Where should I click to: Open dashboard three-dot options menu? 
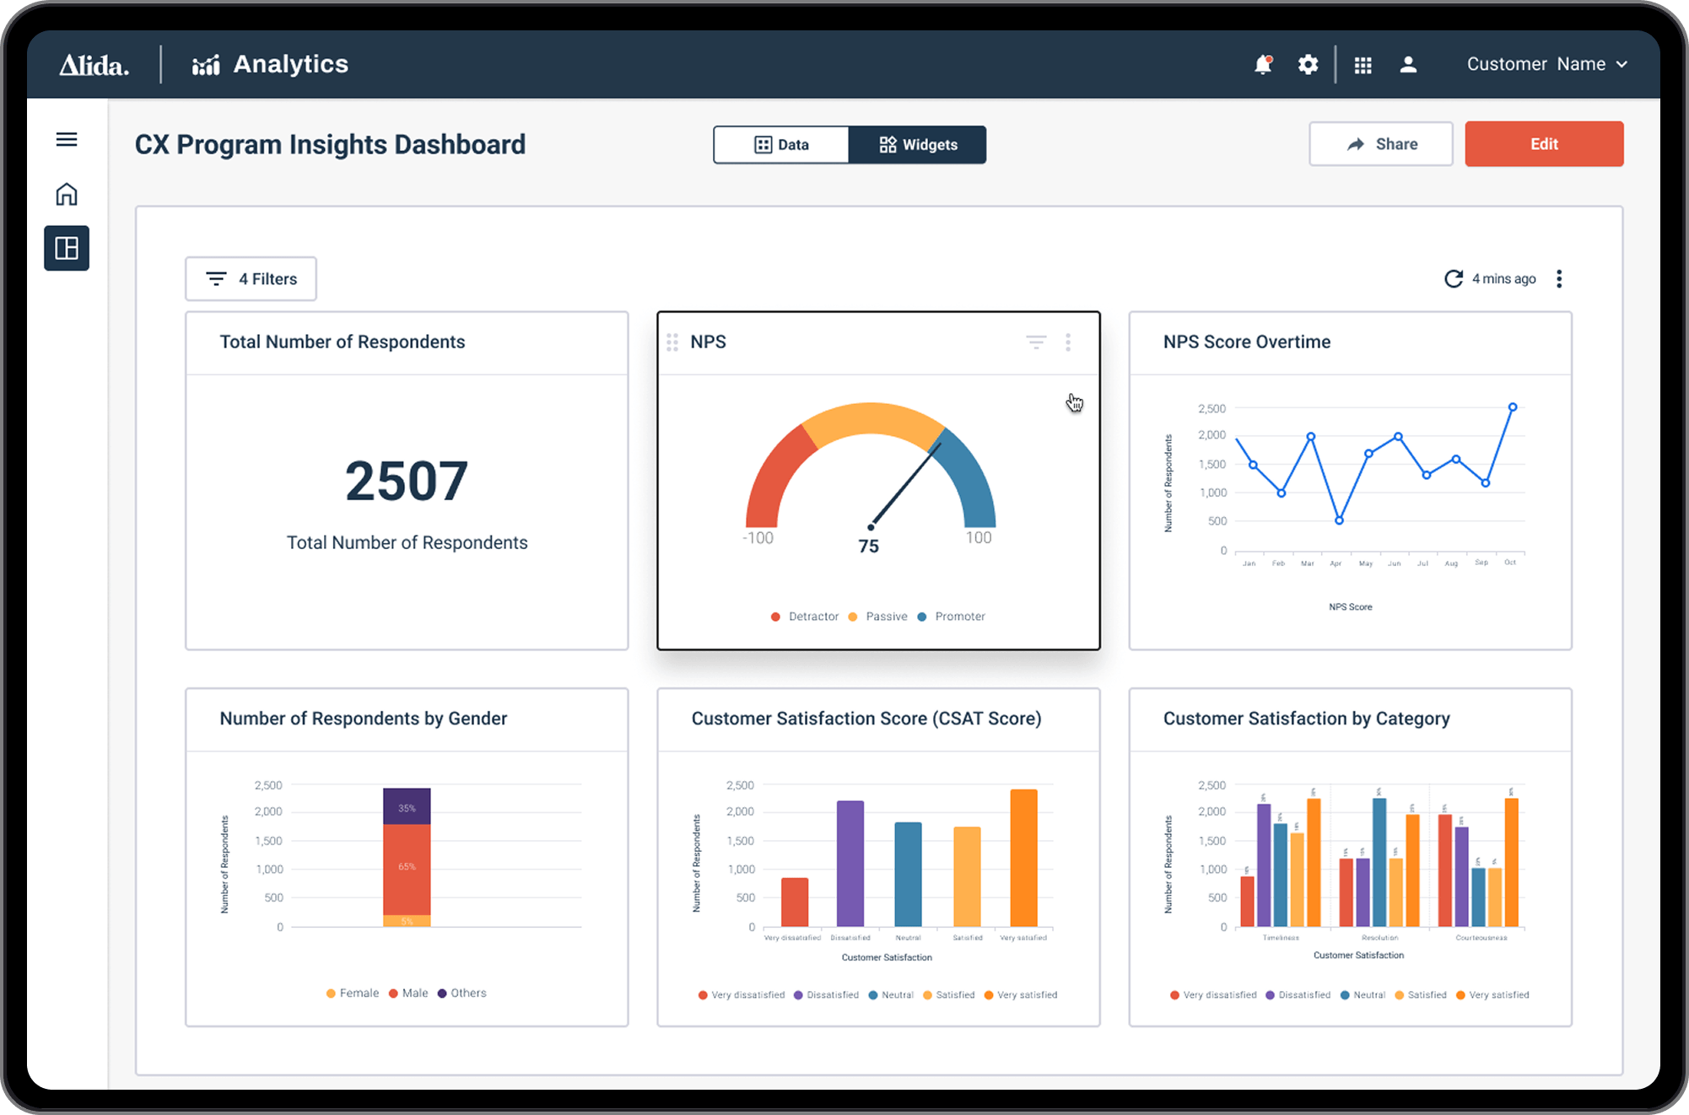1559,279
